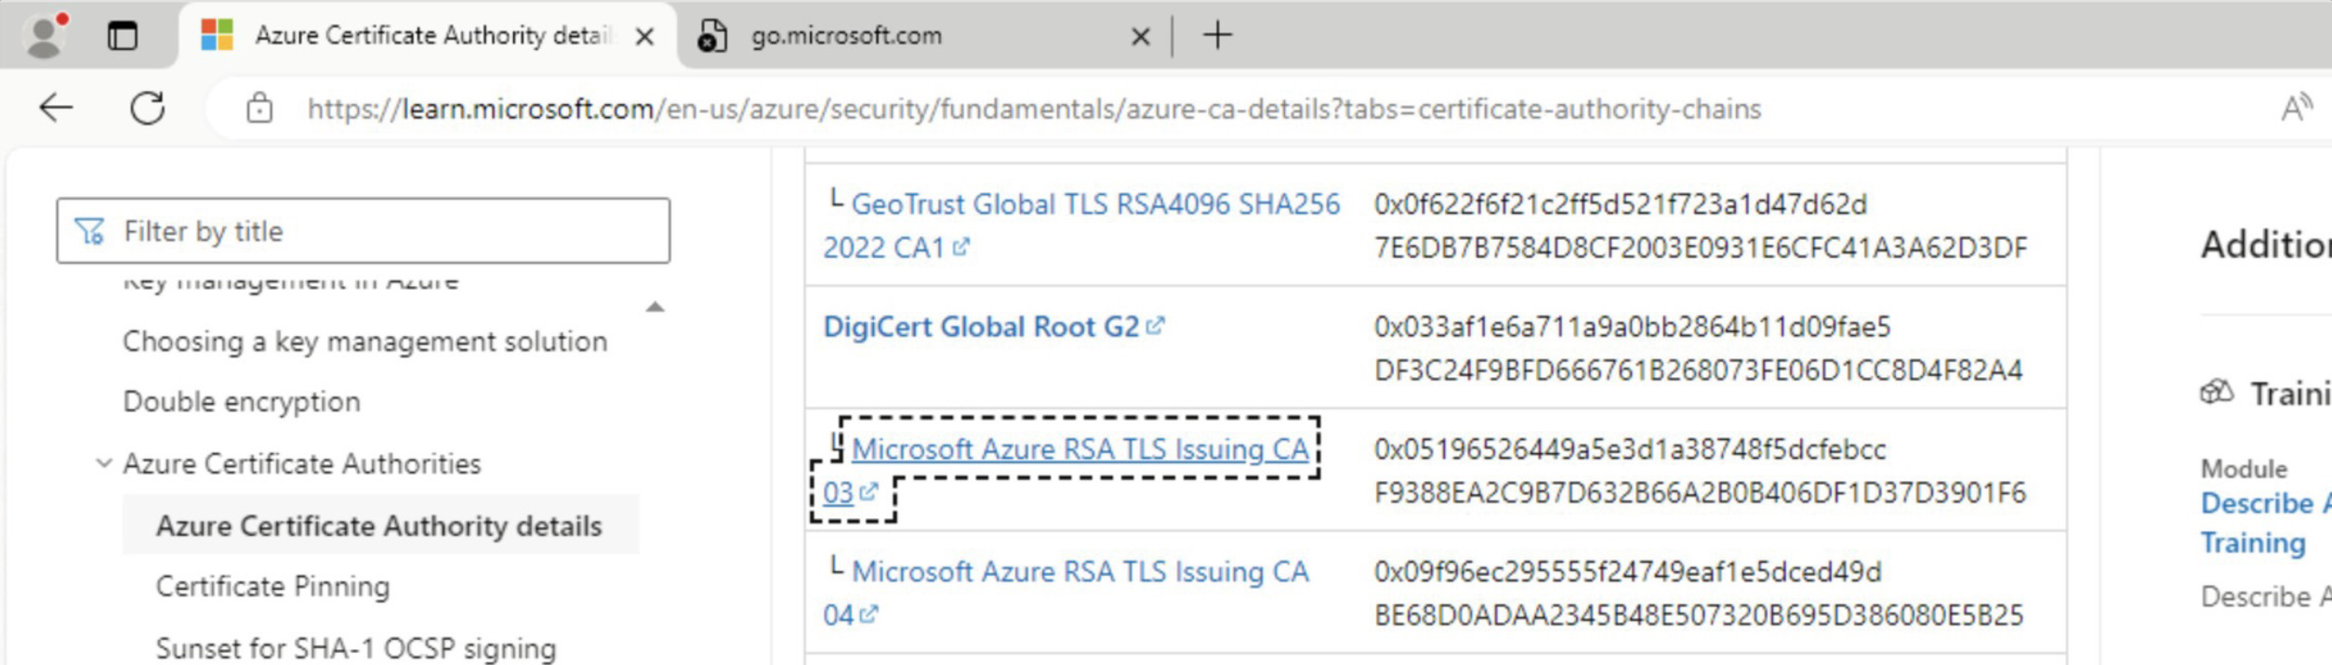This screenshot has height=665, width=2332.
Task: Click the browser address bar URL
Action: (x=1032, y=109)
